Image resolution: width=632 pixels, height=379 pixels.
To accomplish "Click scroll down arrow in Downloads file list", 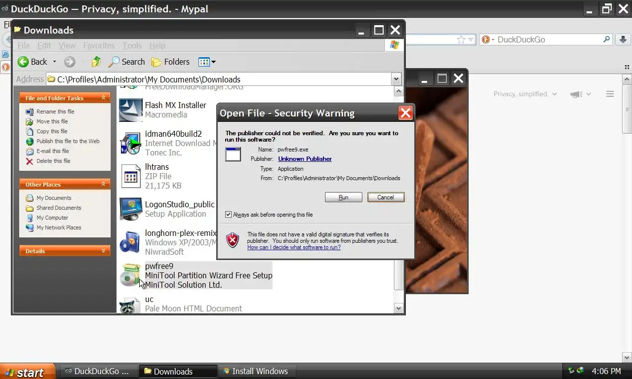I will pos(399,308).
